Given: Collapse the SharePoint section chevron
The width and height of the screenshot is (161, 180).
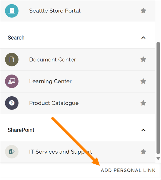Looking at the screenshot, I should point(143,130).
